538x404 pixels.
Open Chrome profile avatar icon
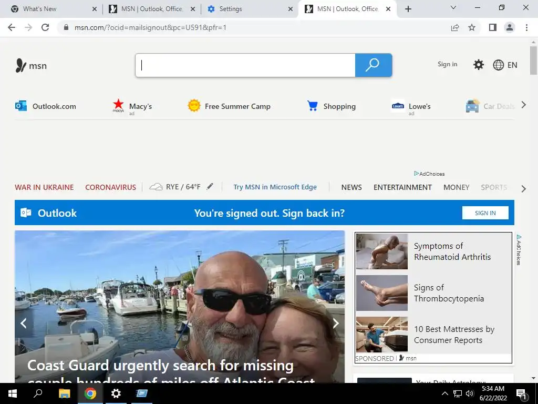[510, 27]
